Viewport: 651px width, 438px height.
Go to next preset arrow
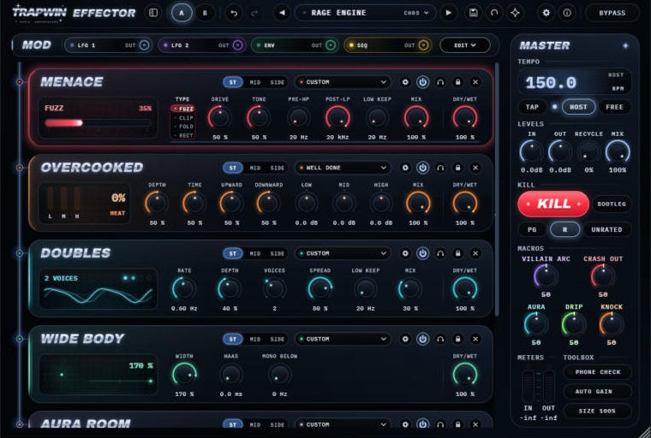448,13
